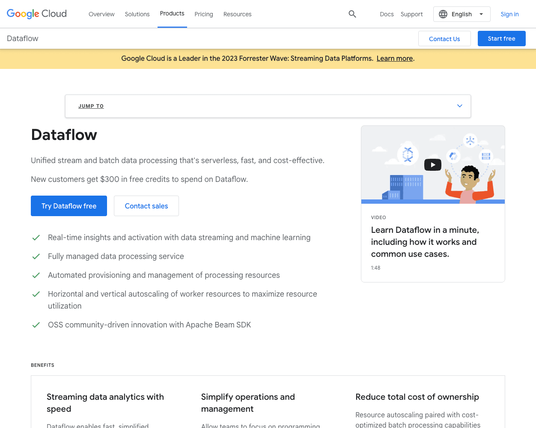Click the 1:48 video duration
Screen dimensions: 536x428
pyautogui.click(x=375, y=268)
